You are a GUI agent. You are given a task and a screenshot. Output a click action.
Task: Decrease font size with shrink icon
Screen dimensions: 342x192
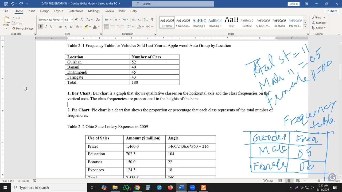82,19
